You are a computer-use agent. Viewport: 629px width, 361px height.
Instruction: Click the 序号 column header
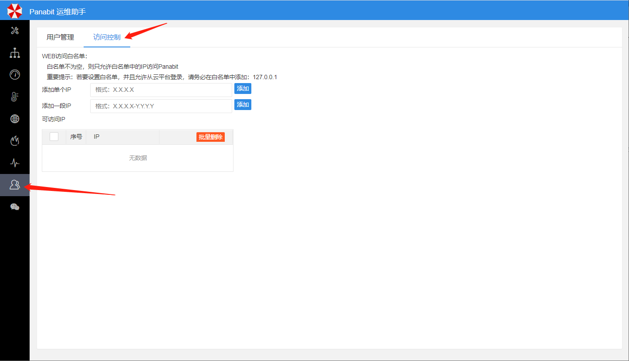coord(76,137)
